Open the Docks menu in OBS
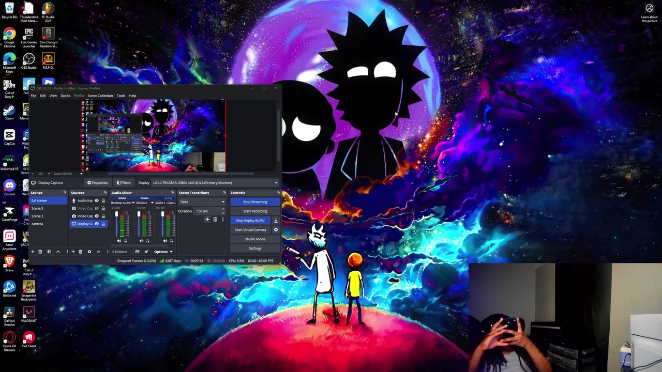The height and width of the screenshot is (372, 662). tap(65, 96)
